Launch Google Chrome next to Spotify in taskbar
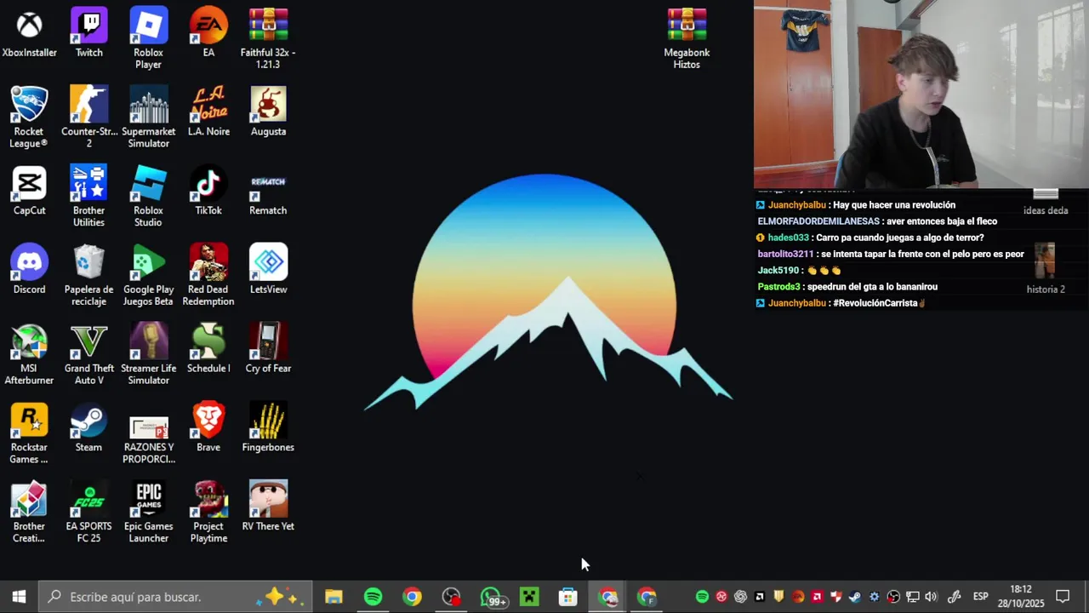Screen dimensions: 1089x613 point(412,597)
